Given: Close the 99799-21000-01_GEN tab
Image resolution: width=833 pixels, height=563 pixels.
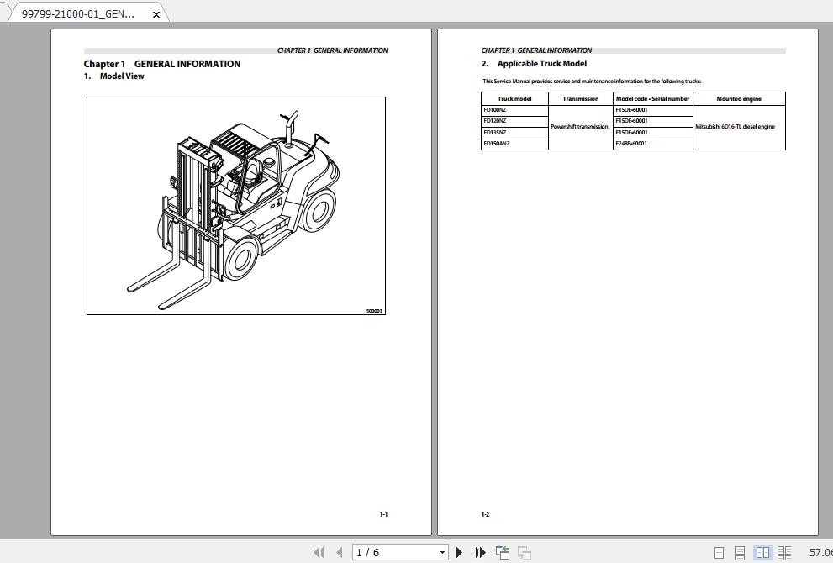Looking at the screenshot, I should [156, 13].
